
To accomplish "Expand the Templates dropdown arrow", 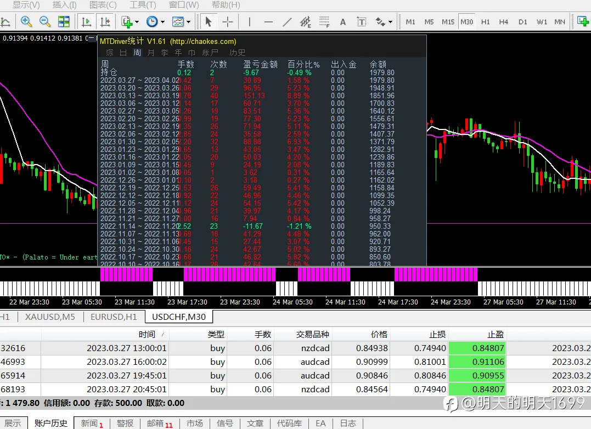I will pos(188,22).
